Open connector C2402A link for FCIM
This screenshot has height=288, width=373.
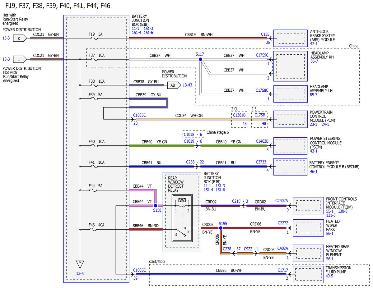point(282,200)
